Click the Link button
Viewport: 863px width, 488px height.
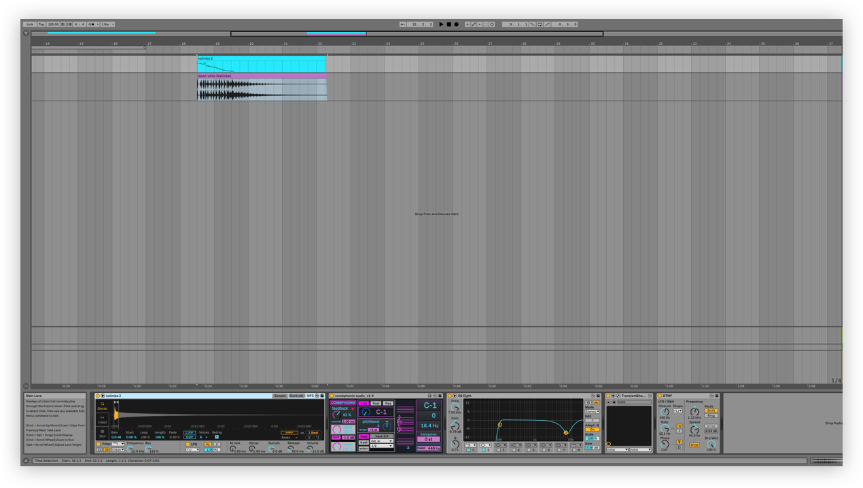(x=30, y=24)
